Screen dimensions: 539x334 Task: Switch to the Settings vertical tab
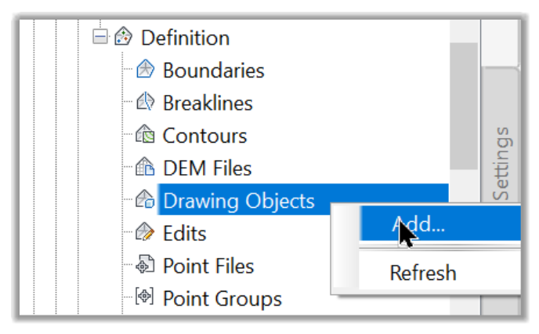[x=501, y=164]
